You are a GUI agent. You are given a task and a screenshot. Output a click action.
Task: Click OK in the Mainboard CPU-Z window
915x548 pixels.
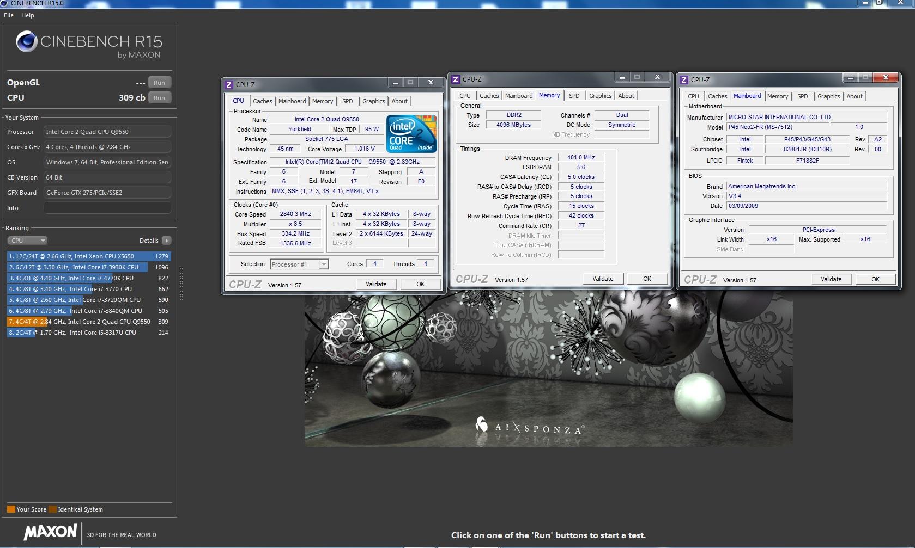tap(876, 279)
